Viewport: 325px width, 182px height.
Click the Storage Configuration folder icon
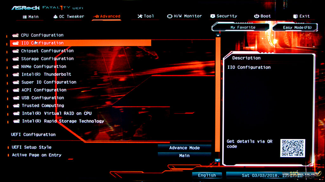pos(16,59)
